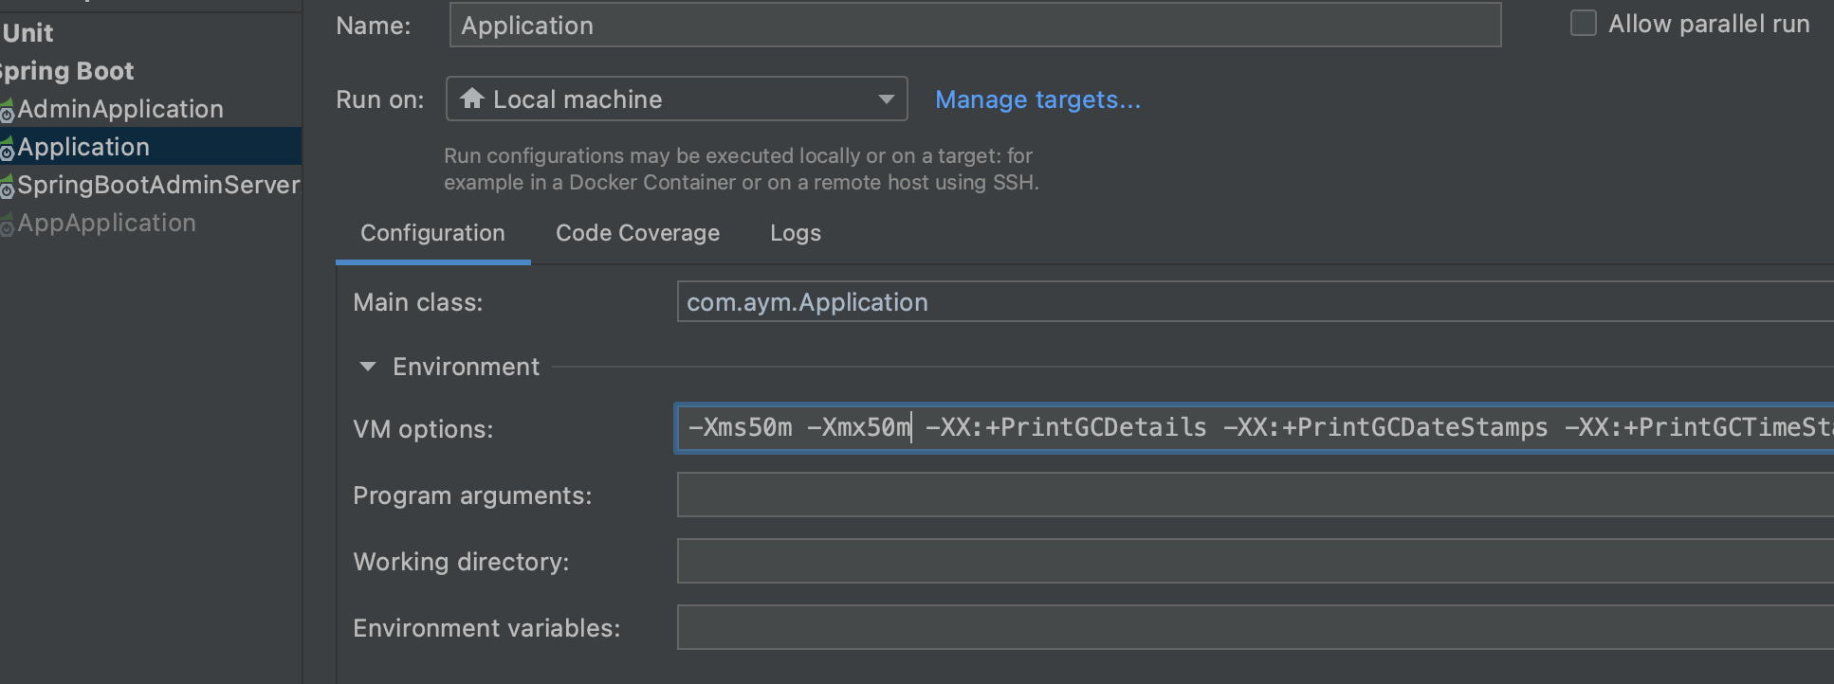1834x684 pixels.
Task: Click the AdminApplication Spring Boot icon
Action: tap(7, 111)
